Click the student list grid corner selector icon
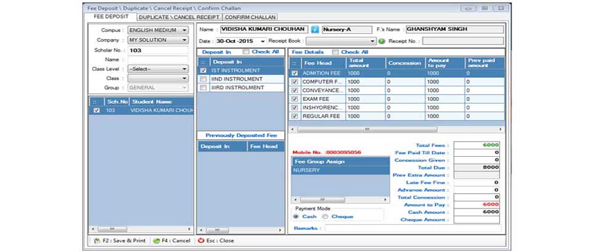This screenshot has width=589, height=252. (95, 102)
